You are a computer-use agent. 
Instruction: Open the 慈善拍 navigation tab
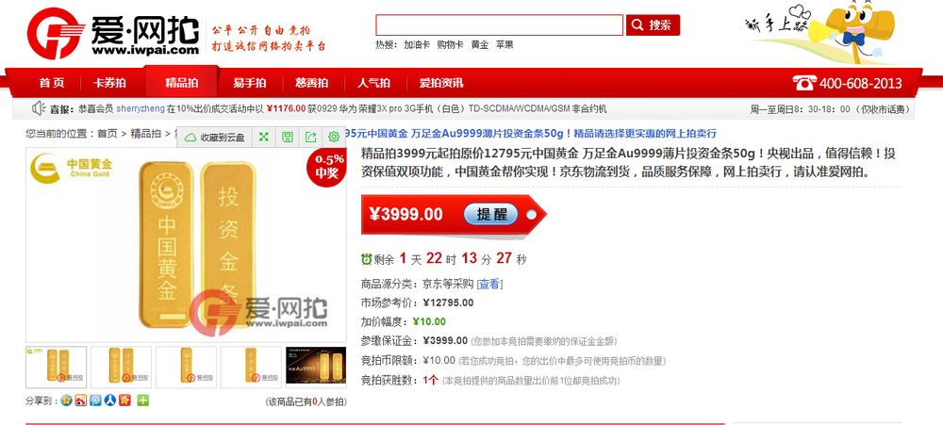pos(311,83)
